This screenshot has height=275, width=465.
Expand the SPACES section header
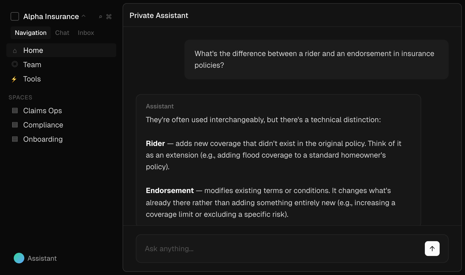click(x=20, y=97)
